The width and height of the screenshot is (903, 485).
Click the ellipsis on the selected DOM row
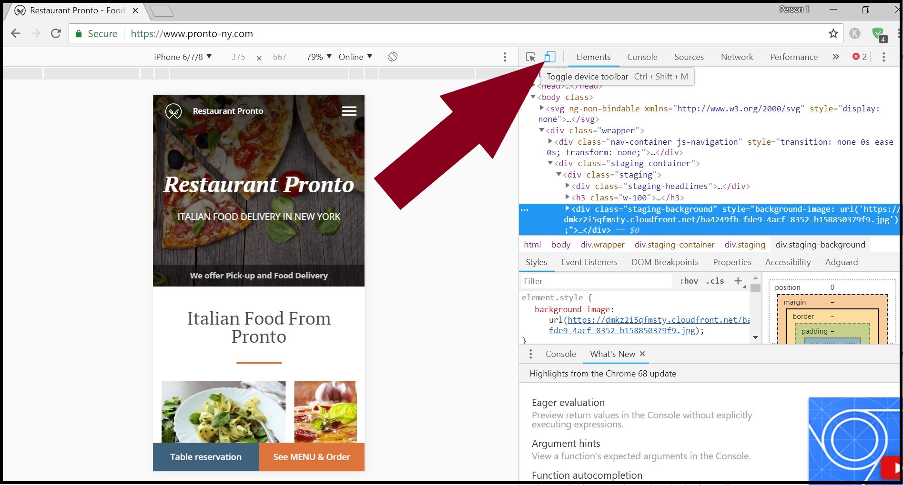(525, 209)
